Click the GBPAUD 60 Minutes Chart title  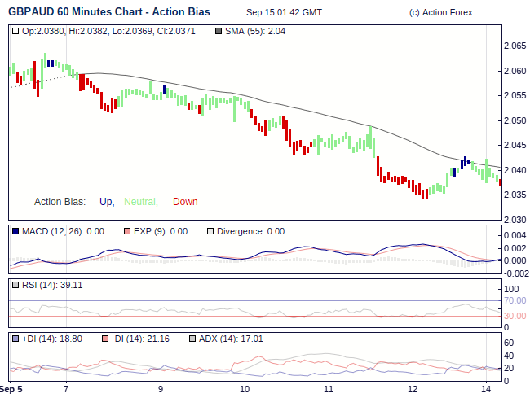pyautogui.click(x=108, y=12)
